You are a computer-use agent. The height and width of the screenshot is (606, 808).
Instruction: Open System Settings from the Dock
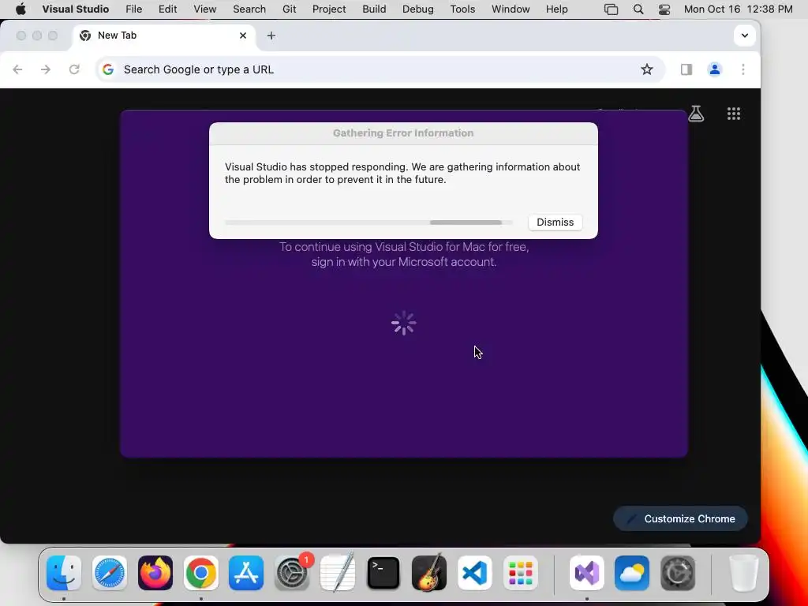[292, 573]
